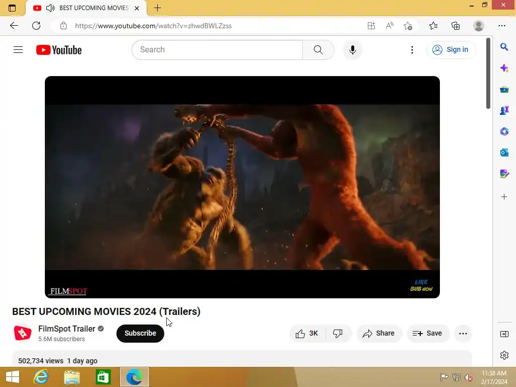The width and height of the screenshot is (516, 387).
Task: View site information lock icon
Action: 63,26
